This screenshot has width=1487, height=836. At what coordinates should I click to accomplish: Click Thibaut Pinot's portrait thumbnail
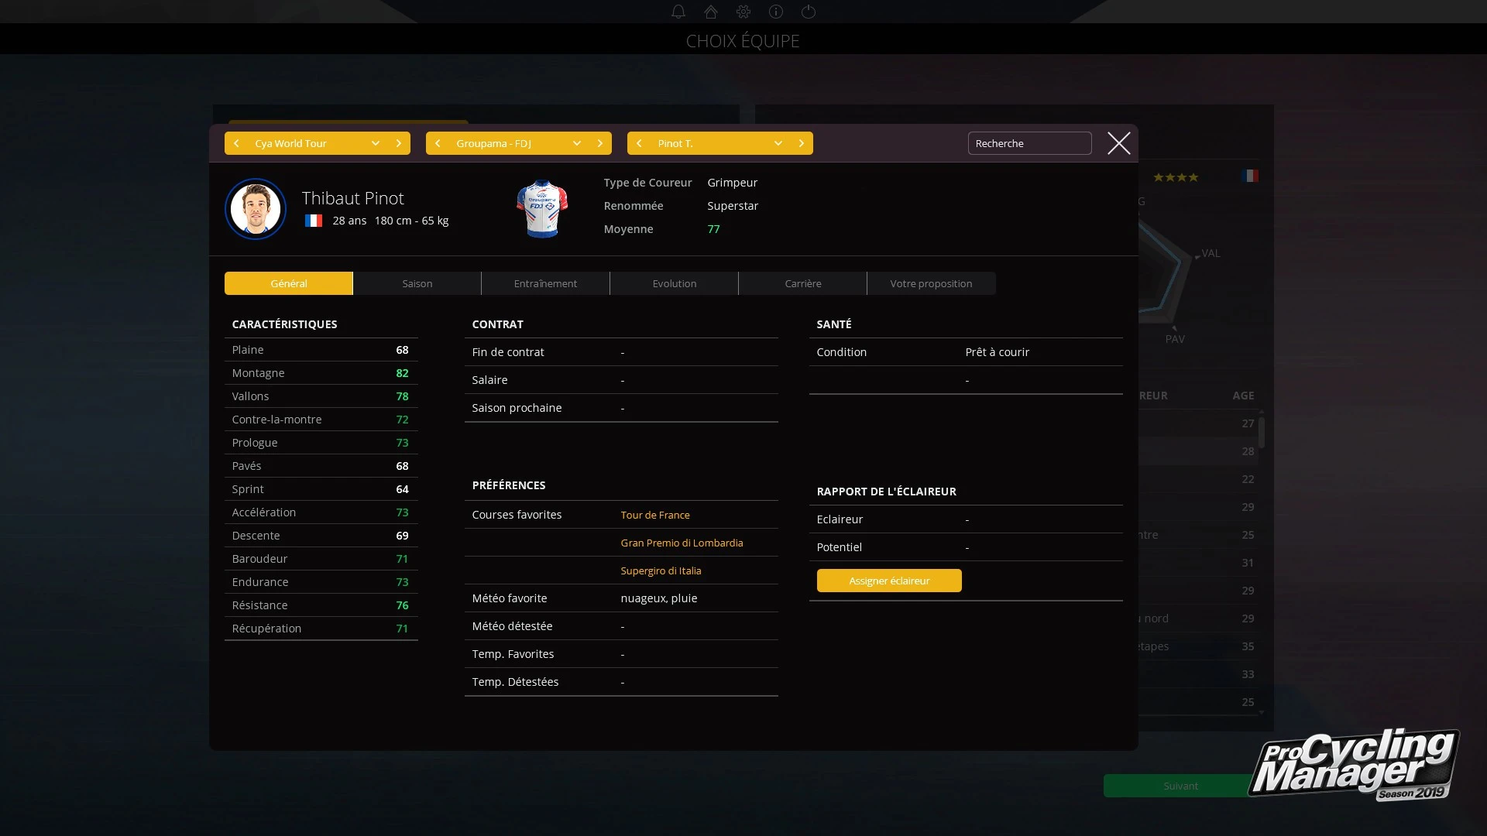256,209
